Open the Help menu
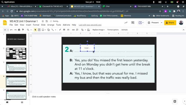Viewport: 186px width, 105px height. (74, 25)
